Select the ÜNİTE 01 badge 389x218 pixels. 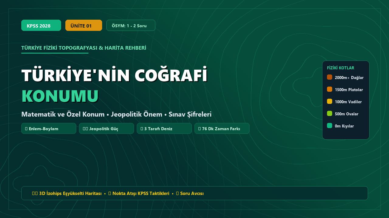click(x=84, y=25)
